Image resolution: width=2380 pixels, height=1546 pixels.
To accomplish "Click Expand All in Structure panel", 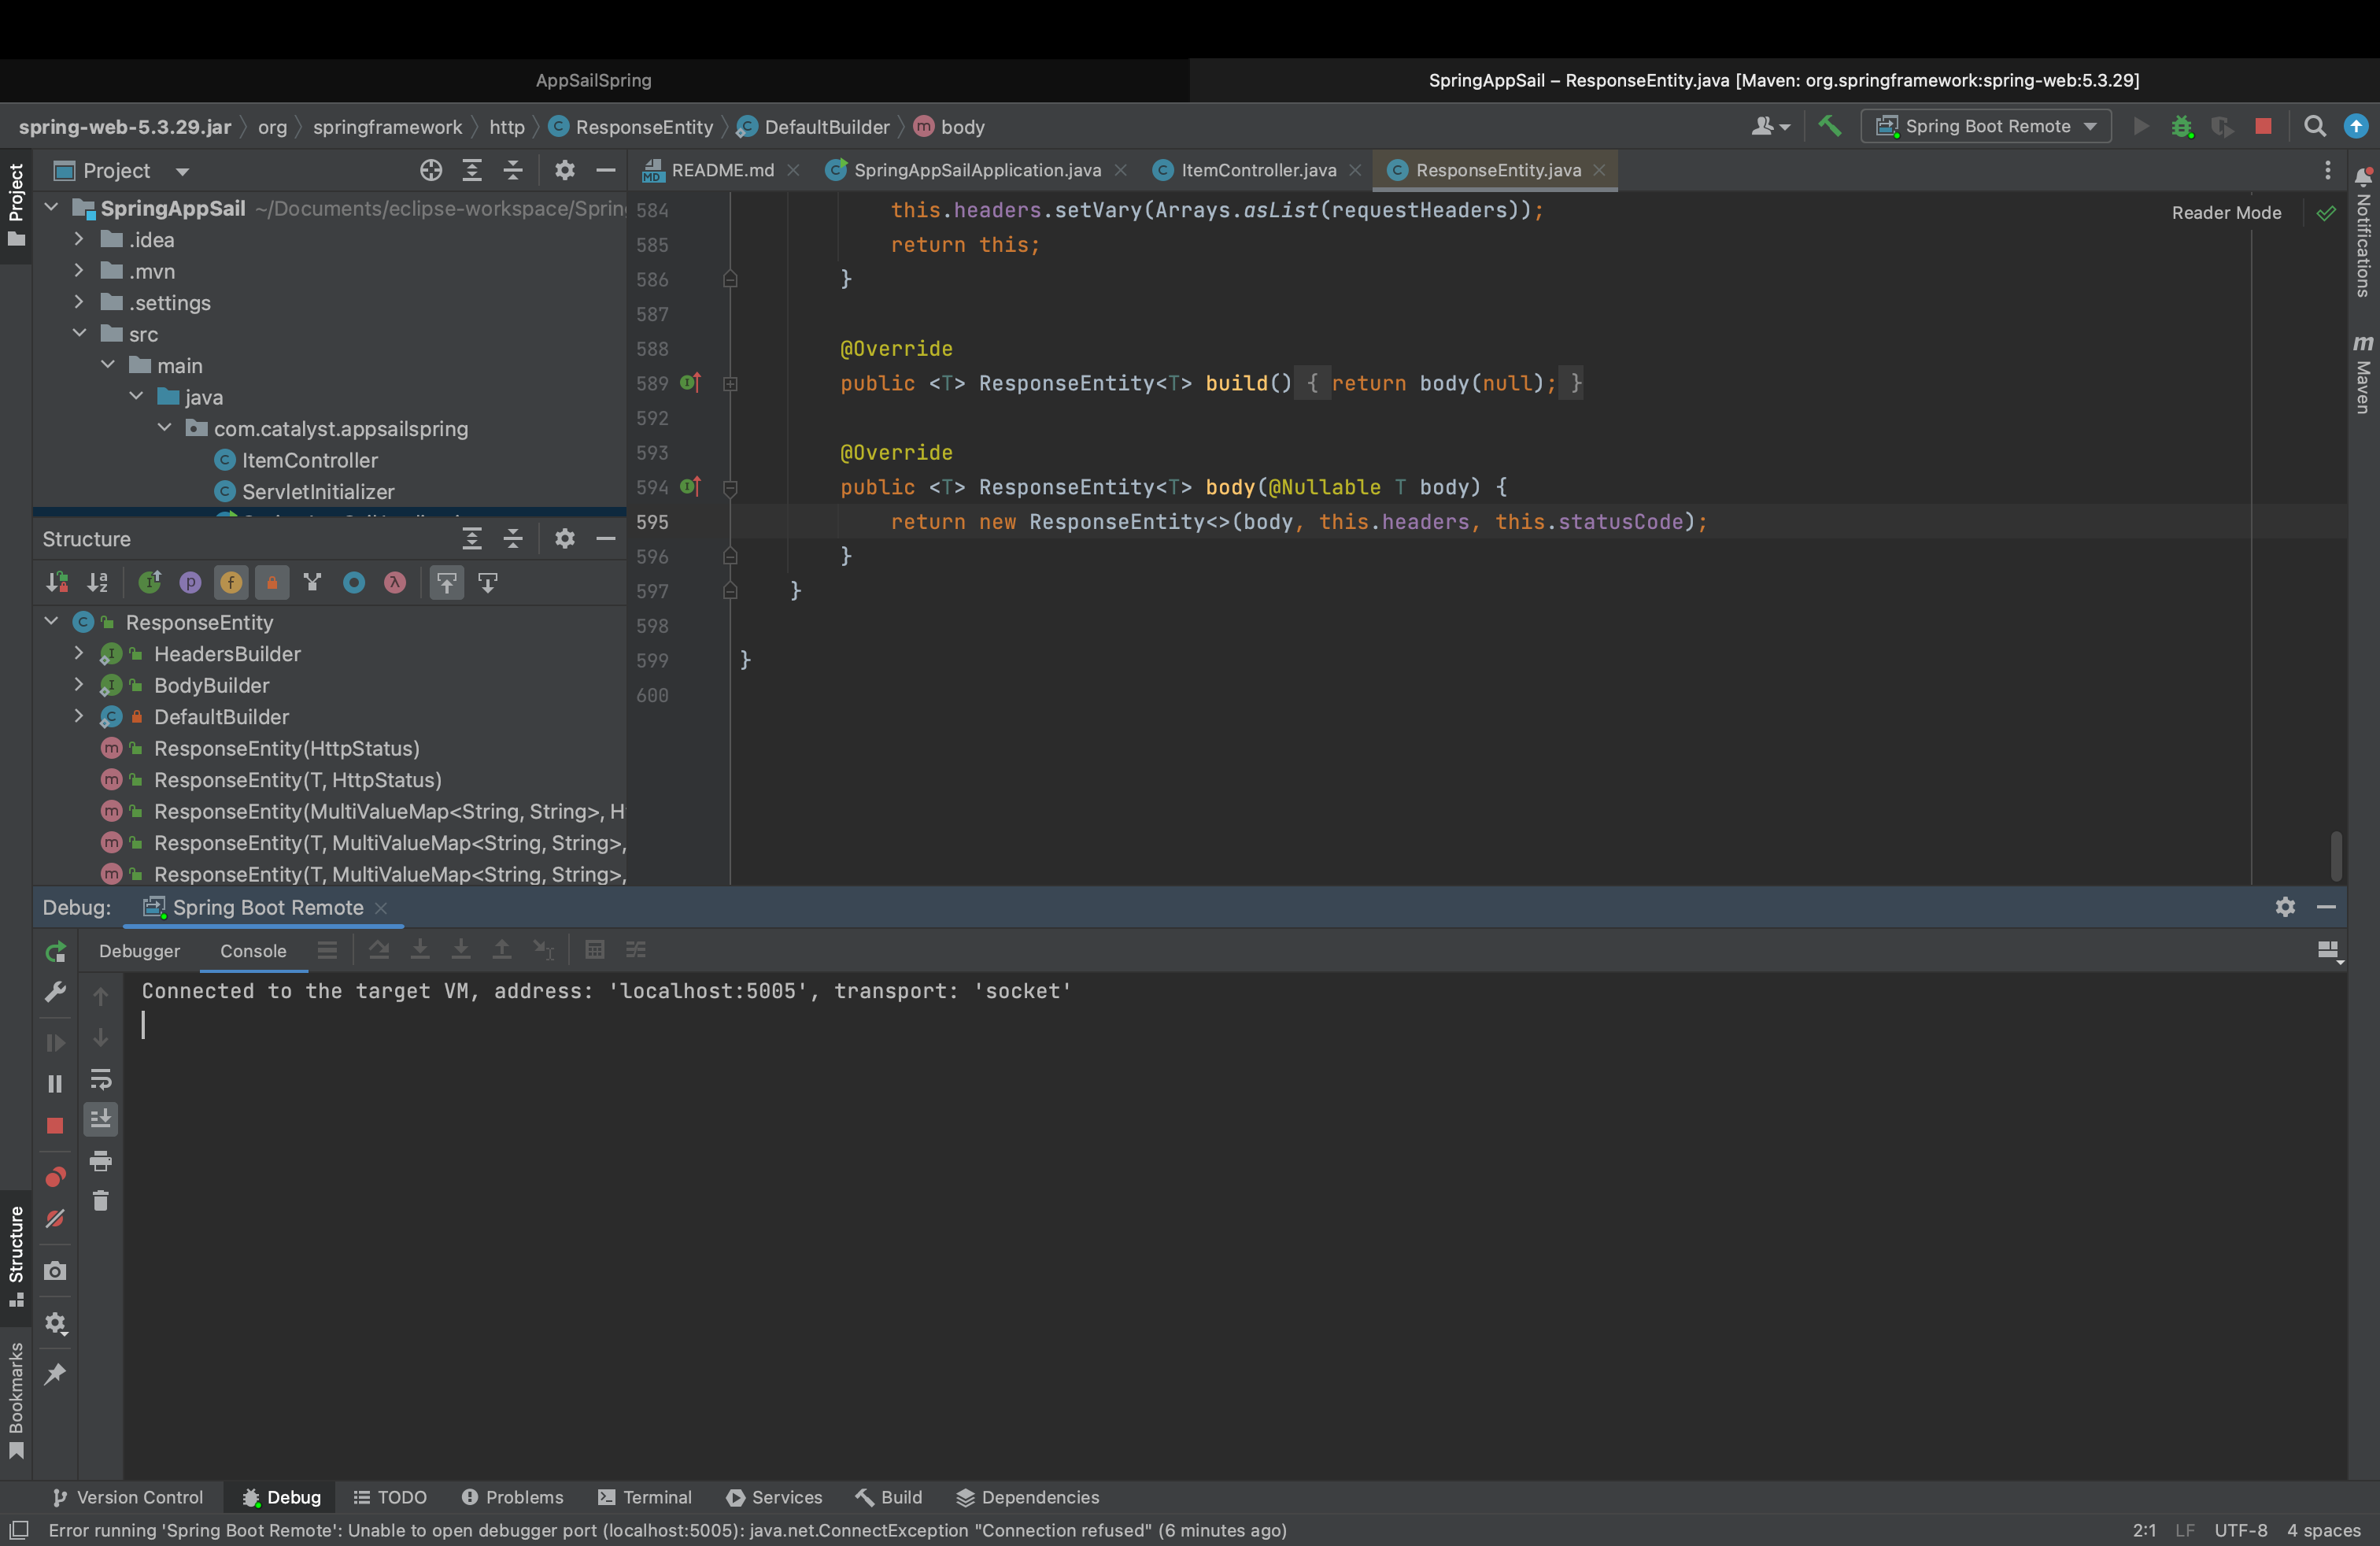I will (x=472, y=539).
